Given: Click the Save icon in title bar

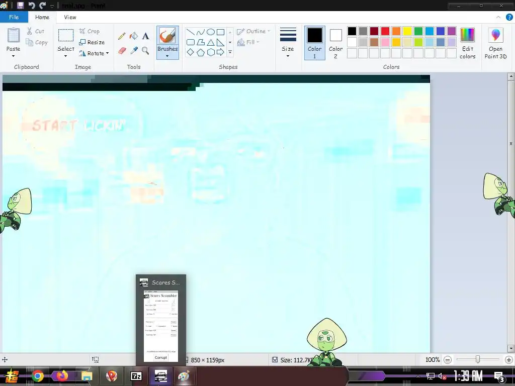Looking at the screenshot, I should point(20,5).
